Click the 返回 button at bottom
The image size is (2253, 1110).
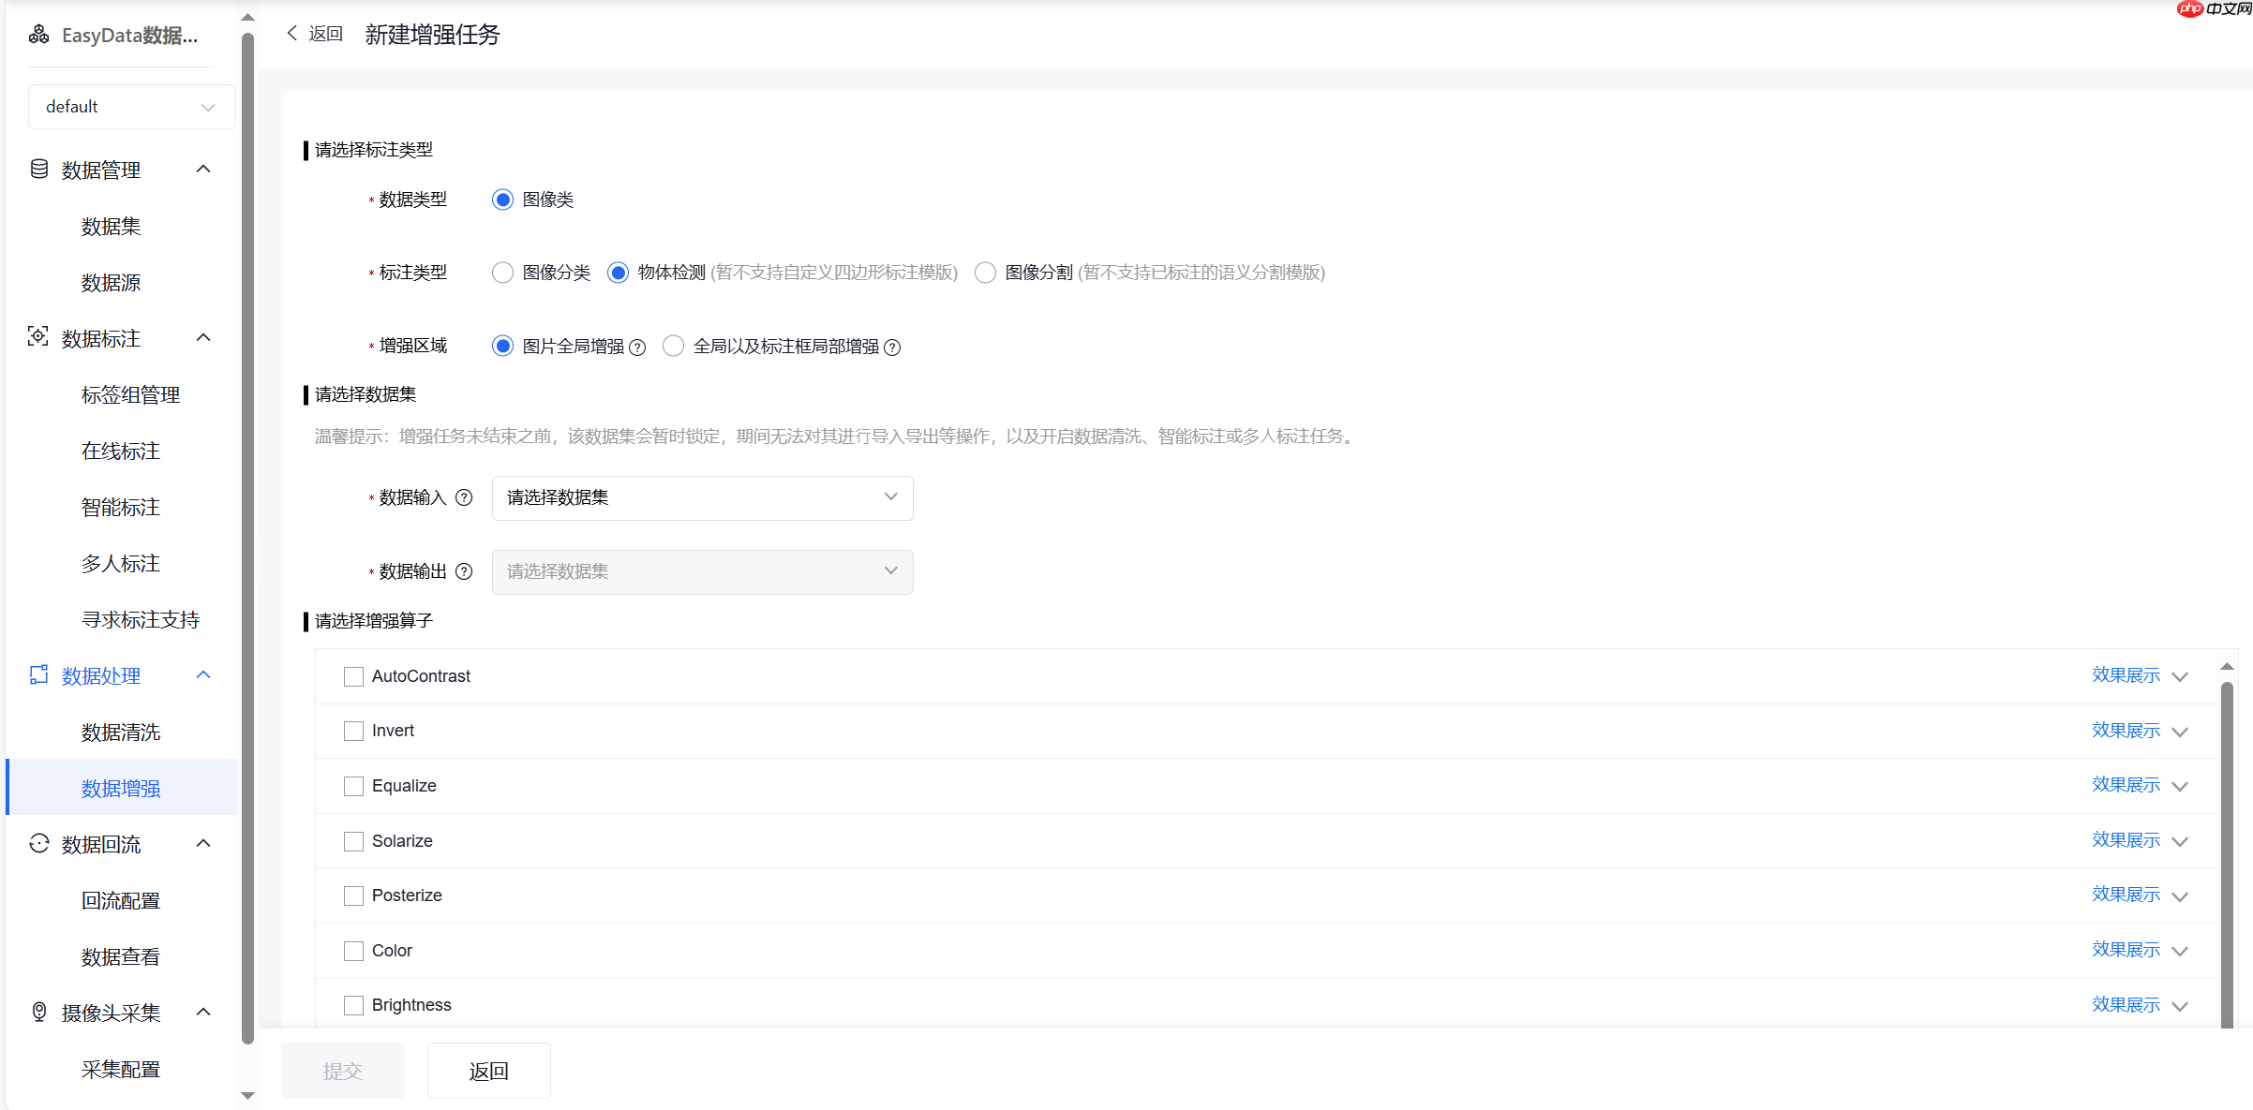pos(488,1070)
